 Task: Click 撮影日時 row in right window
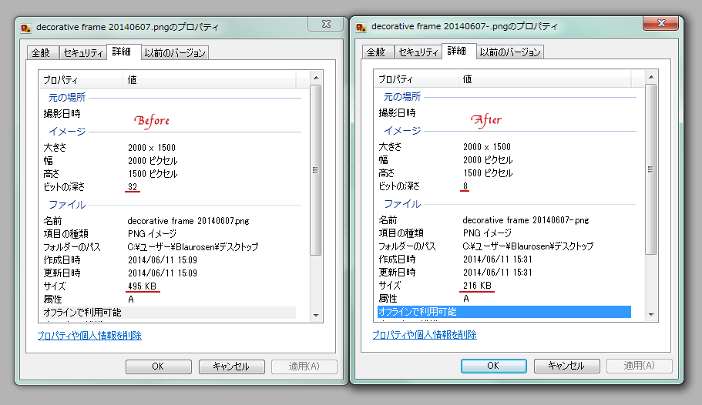(x=504, y=112)
